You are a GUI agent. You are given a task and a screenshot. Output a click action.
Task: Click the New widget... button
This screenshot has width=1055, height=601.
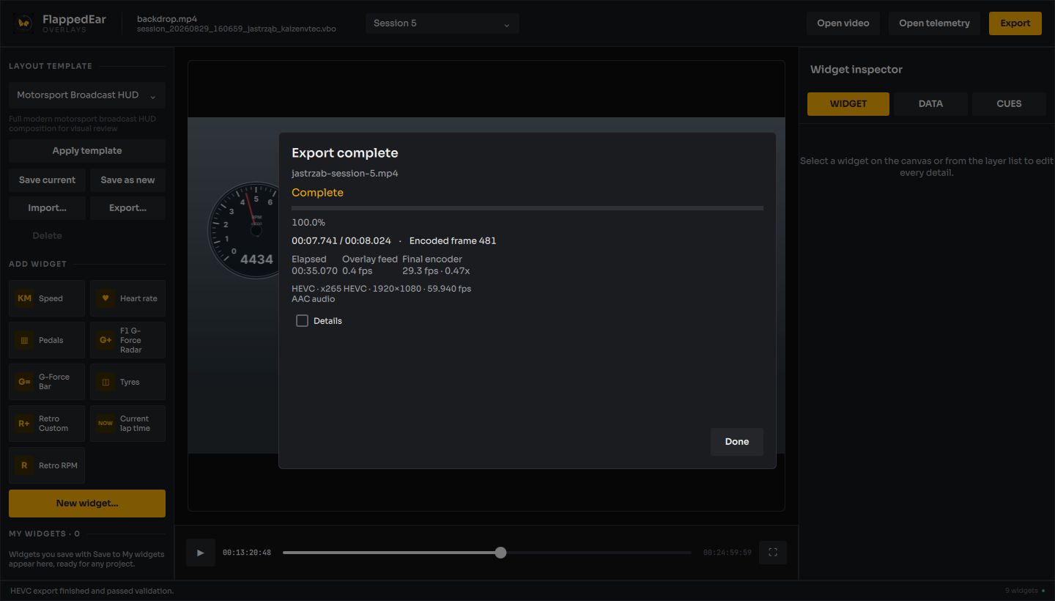point(87,504)
